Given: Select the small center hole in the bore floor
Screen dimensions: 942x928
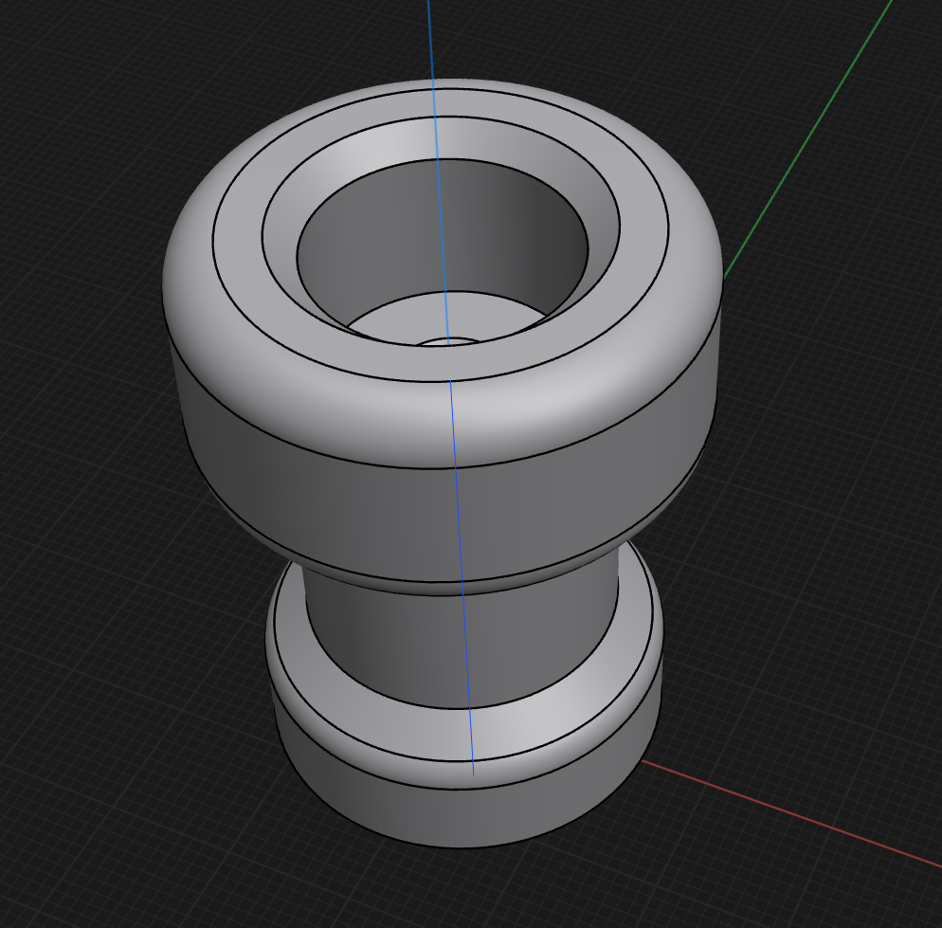Looking at the screenshot, I should pyautogui.click(x=447, y=342).
